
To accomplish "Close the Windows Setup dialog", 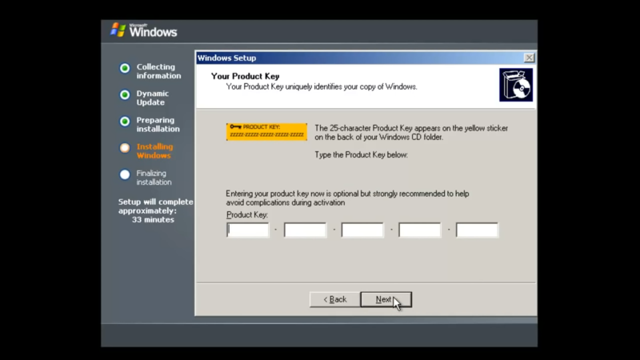I will tap(529, 58).
